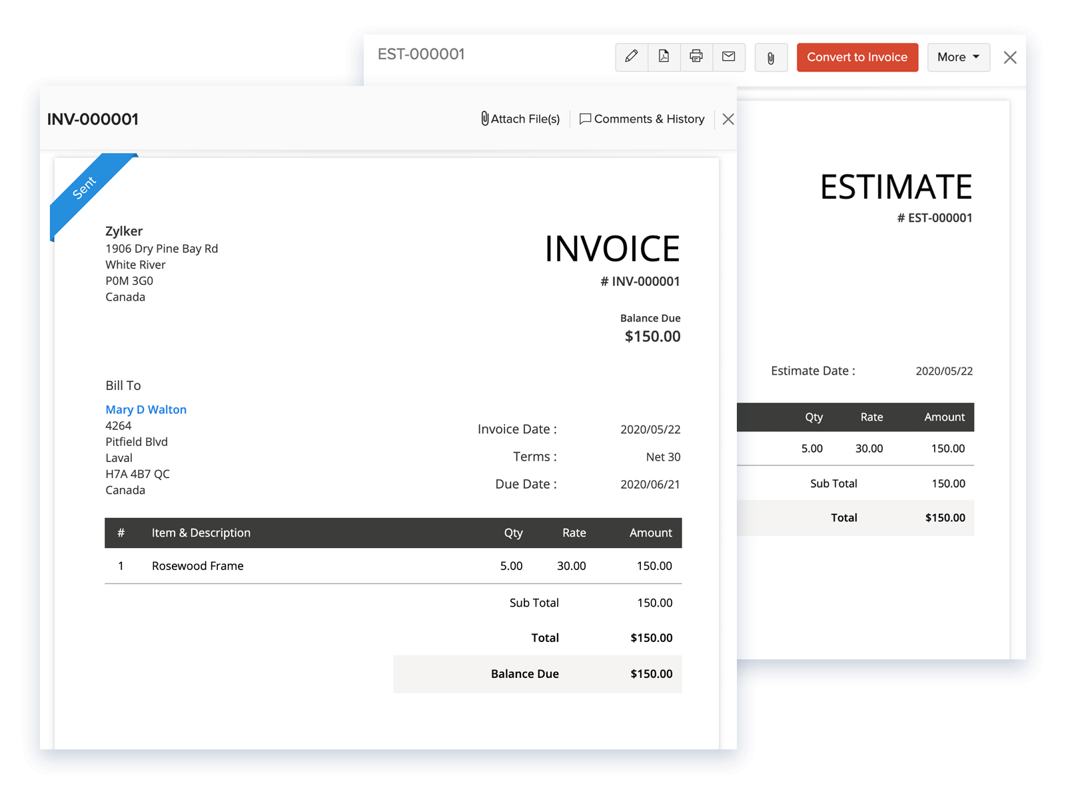Open the PDF export icon for EST-000001
This screenshot has width=1066, height=800.
click(663, 57)
